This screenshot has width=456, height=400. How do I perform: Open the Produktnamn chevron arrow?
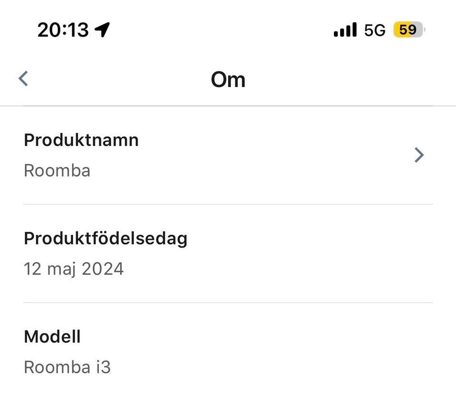pyautogui.click(x=418, y=155)
